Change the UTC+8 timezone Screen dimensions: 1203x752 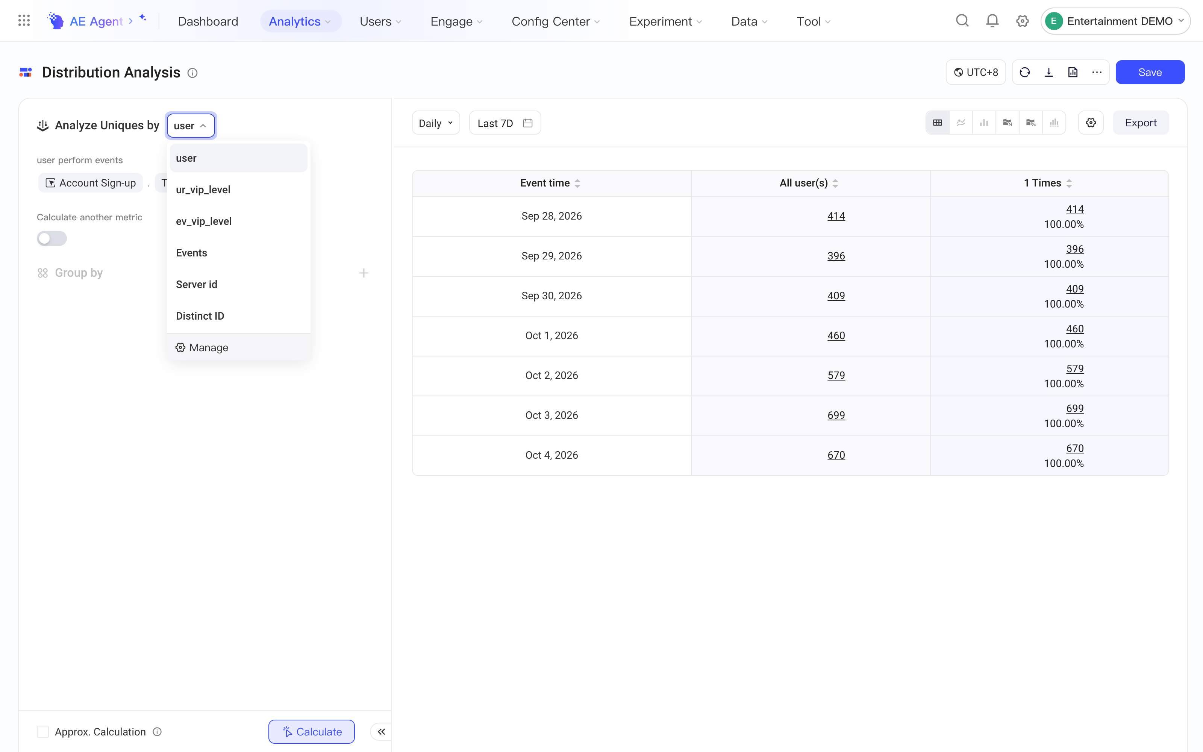(x=976, y=73)
